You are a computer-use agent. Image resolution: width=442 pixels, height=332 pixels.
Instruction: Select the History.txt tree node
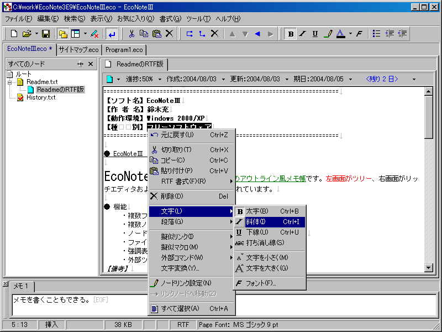pos(41,98)
